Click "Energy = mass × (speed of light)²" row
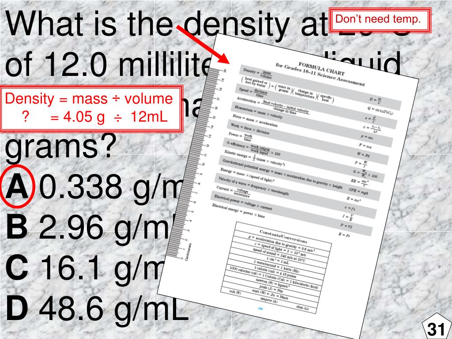The width and height of the screenshot is (452, 339). click(247, 175)
